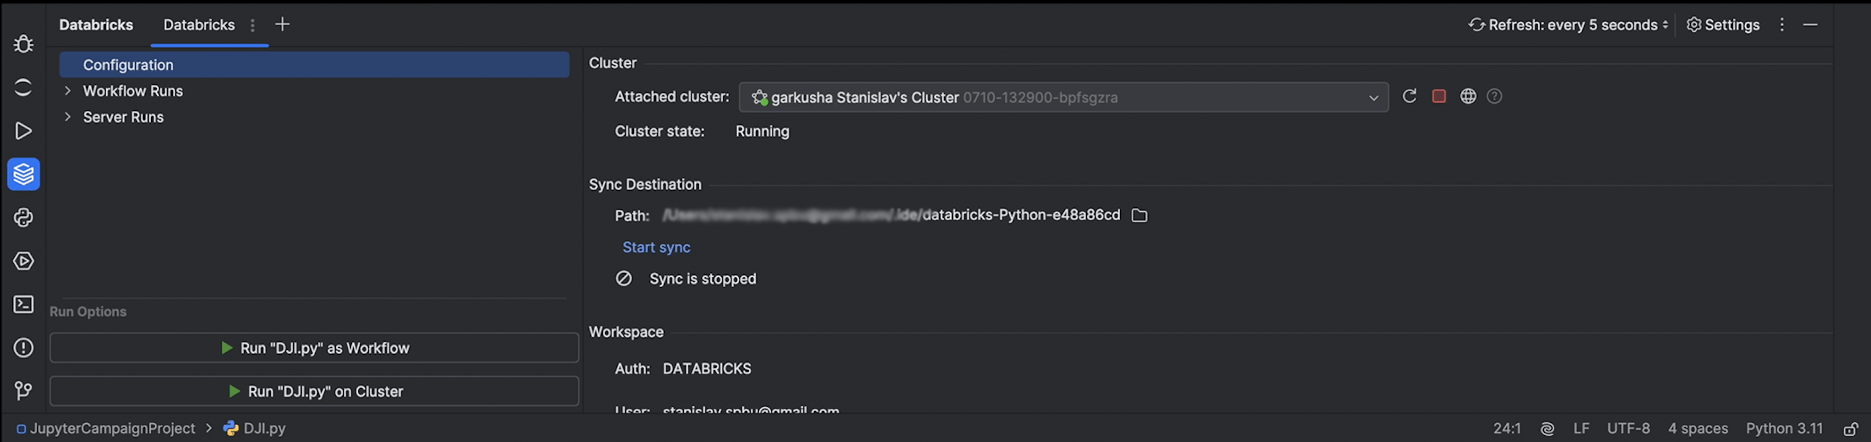Stop the running cluster with red square
1871x442 pixels.
coord(1438,97)
